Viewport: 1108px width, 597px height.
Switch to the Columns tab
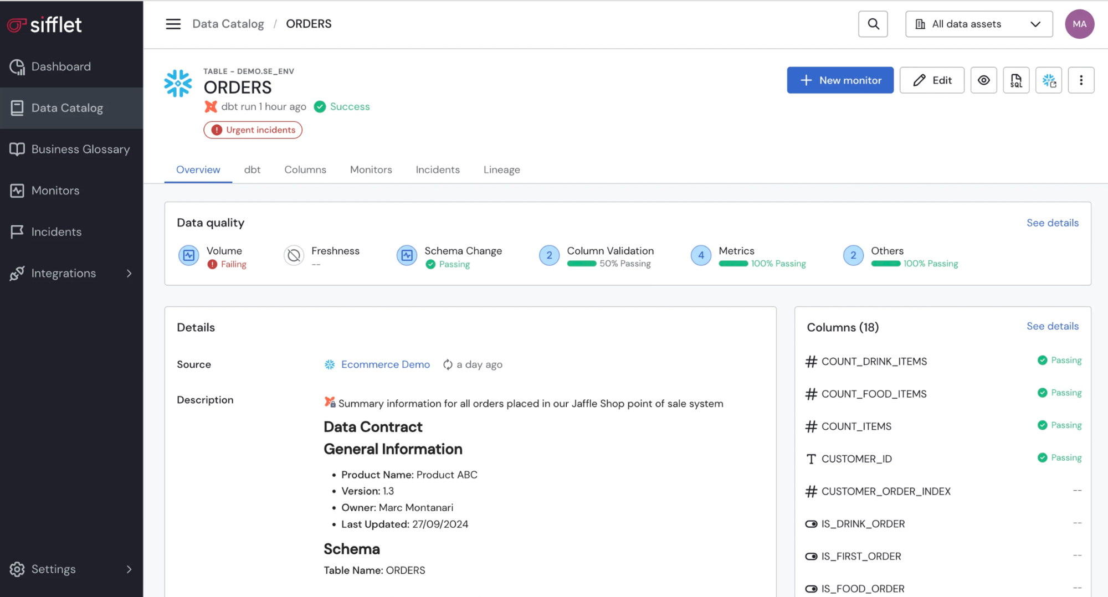pyautogui.click(x=305, y=169)
